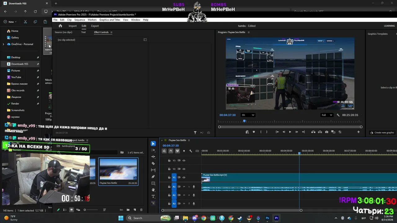Open Program monitor panel menu

tap(248, 32)
